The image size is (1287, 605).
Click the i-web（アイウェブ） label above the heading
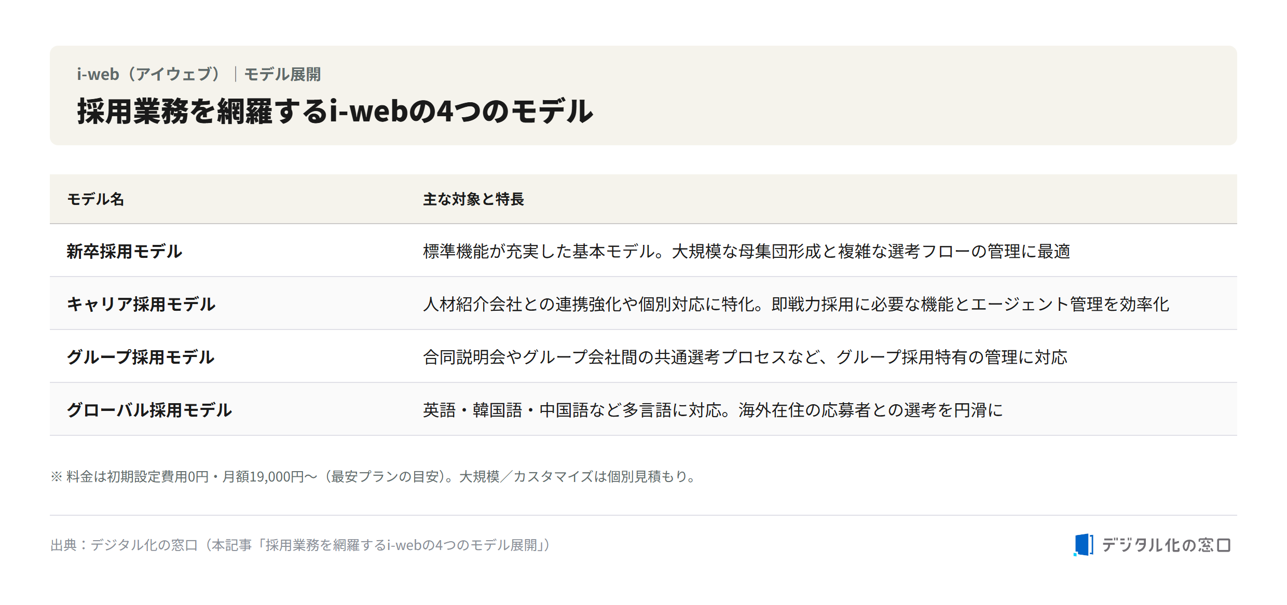(149, 74)
